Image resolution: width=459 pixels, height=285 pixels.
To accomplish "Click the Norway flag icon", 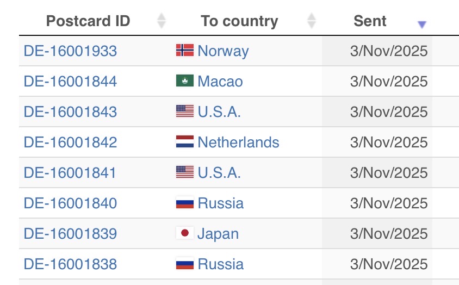I will click(x=184, y=51).
